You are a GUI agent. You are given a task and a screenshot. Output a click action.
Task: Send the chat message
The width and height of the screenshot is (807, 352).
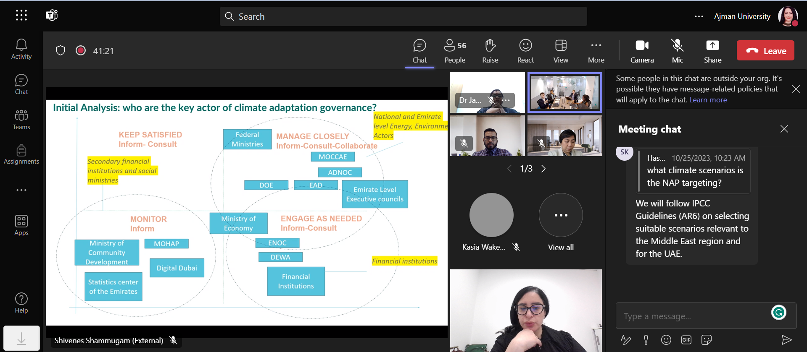[x=786, y=340]
